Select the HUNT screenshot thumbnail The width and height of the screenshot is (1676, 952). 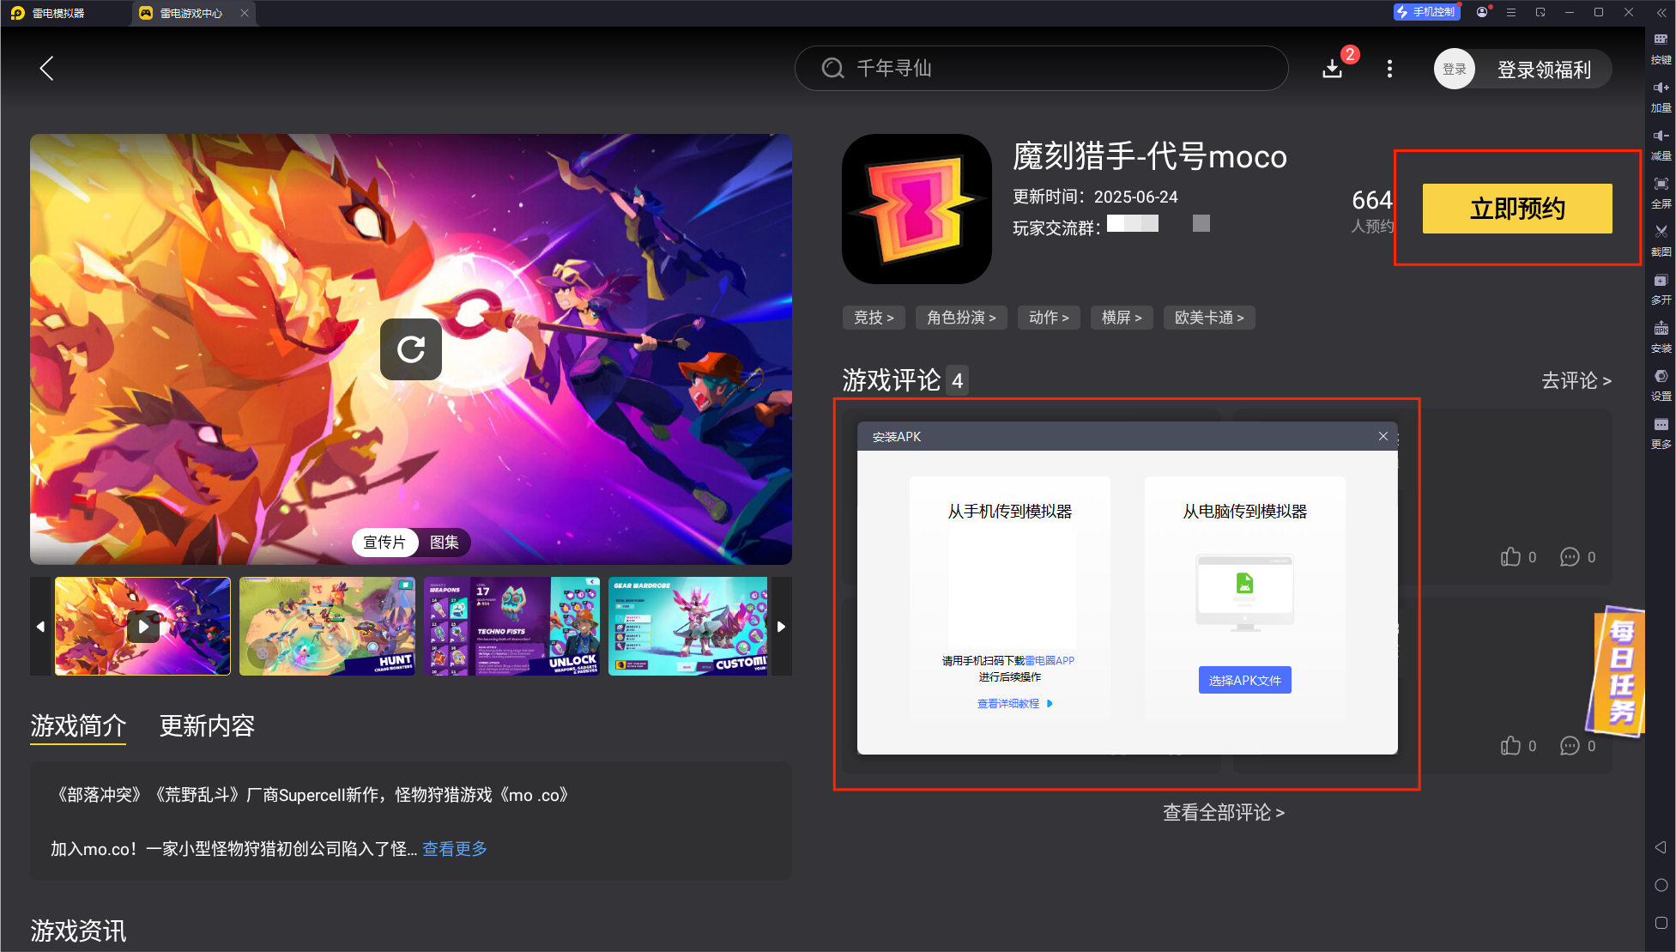[327, 626]
